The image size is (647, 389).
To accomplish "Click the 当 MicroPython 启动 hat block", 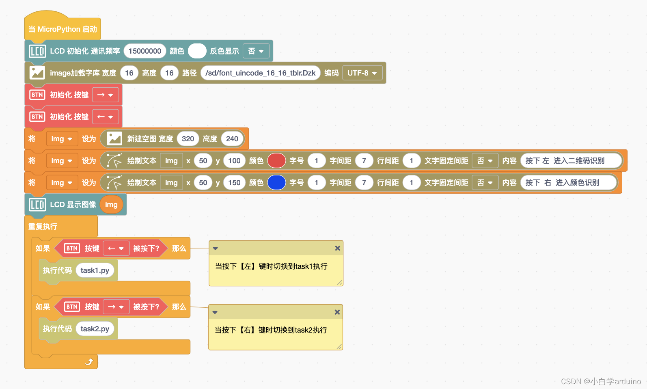I will point(63,29).
